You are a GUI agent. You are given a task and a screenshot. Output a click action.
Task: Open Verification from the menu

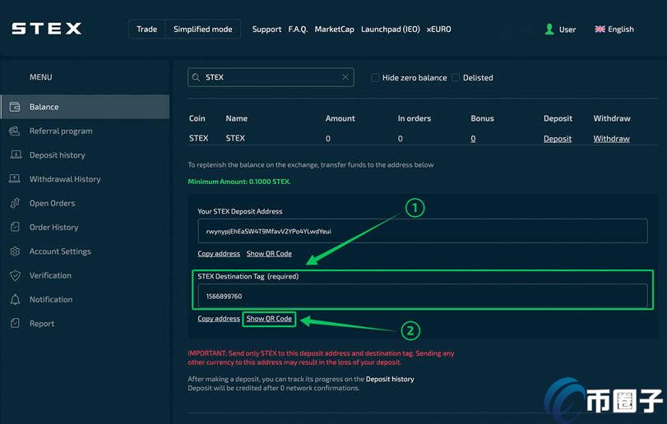[51, 275]
